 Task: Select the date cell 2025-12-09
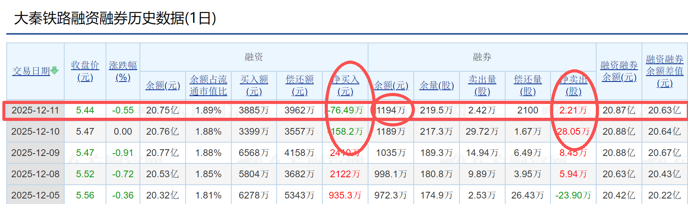pyautogui.click(x=35, y=153)
